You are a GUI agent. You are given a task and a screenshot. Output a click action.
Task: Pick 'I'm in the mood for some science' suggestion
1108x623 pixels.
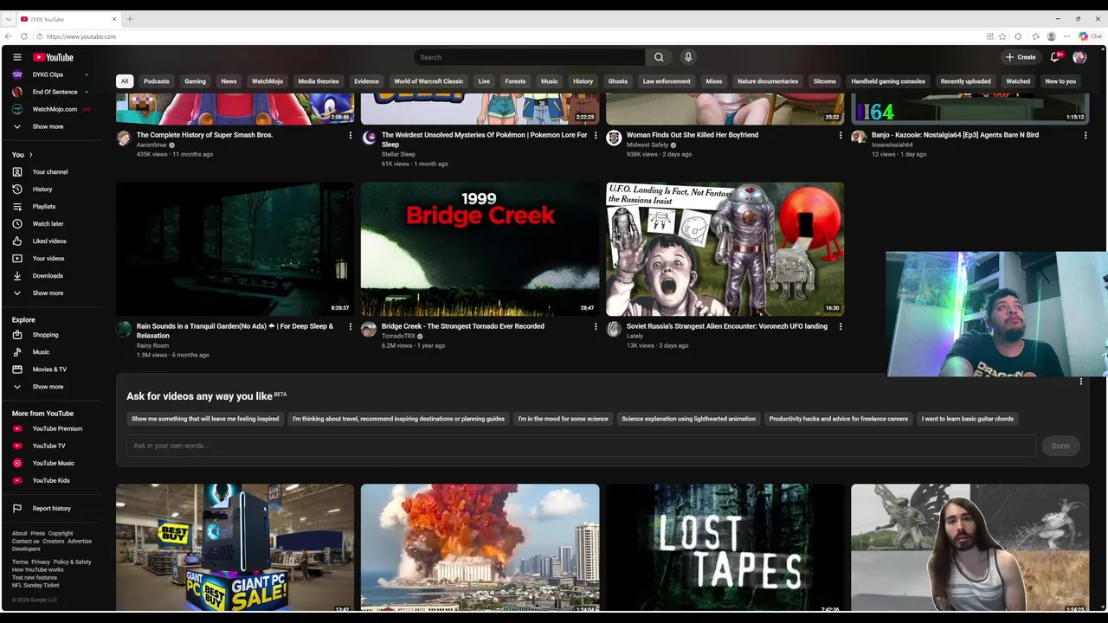(x=563, y=419)
